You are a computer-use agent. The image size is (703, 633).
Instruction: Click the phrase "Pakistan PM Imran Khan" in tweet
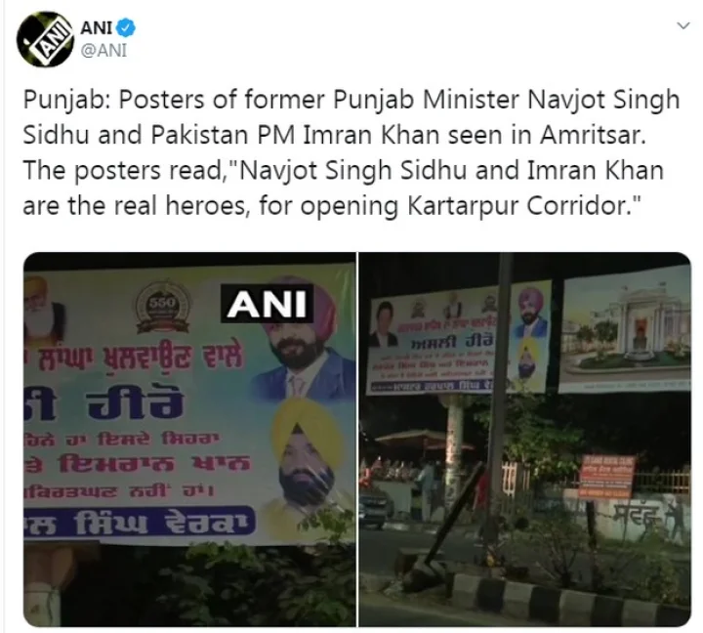click(295, 135)
